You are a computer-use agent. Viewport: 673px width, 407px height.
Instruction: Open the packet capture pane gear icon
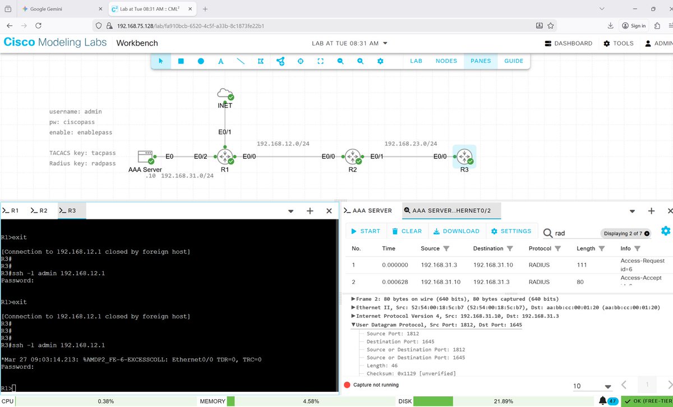(666, 231)
